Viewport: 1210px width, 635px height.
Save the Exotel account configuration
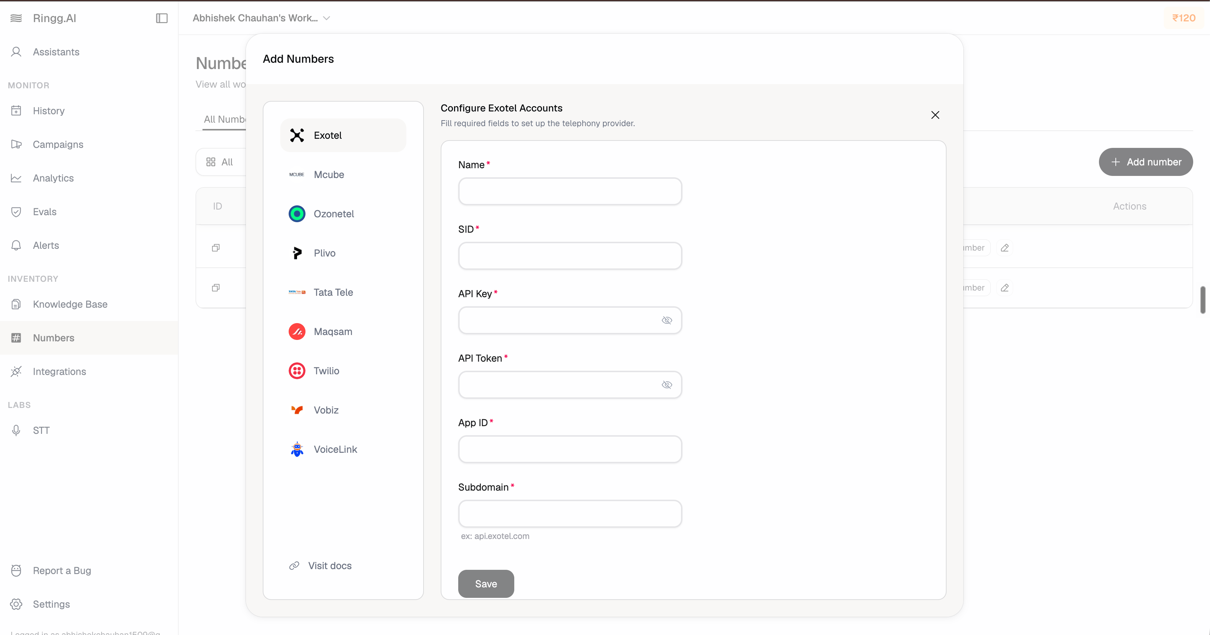(486, 583)
